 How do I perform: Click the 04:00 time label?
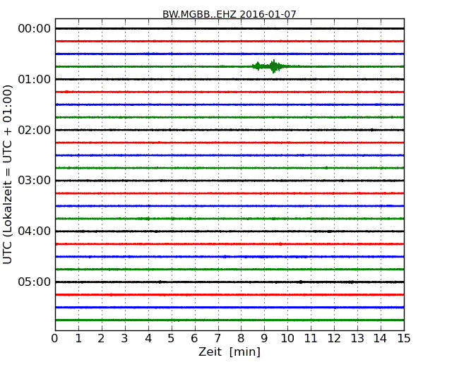coord(35,231)
